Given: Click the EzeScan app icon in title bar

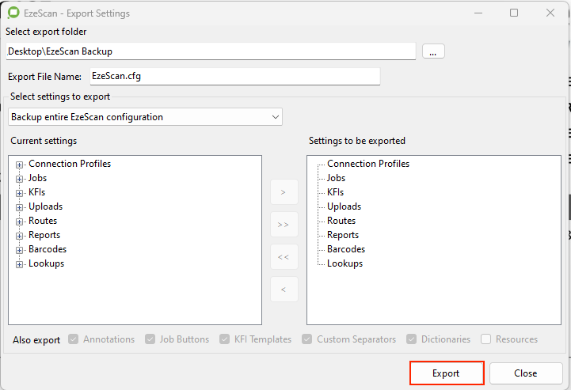Looking at the screenshot, I should [x=13, y=13].
